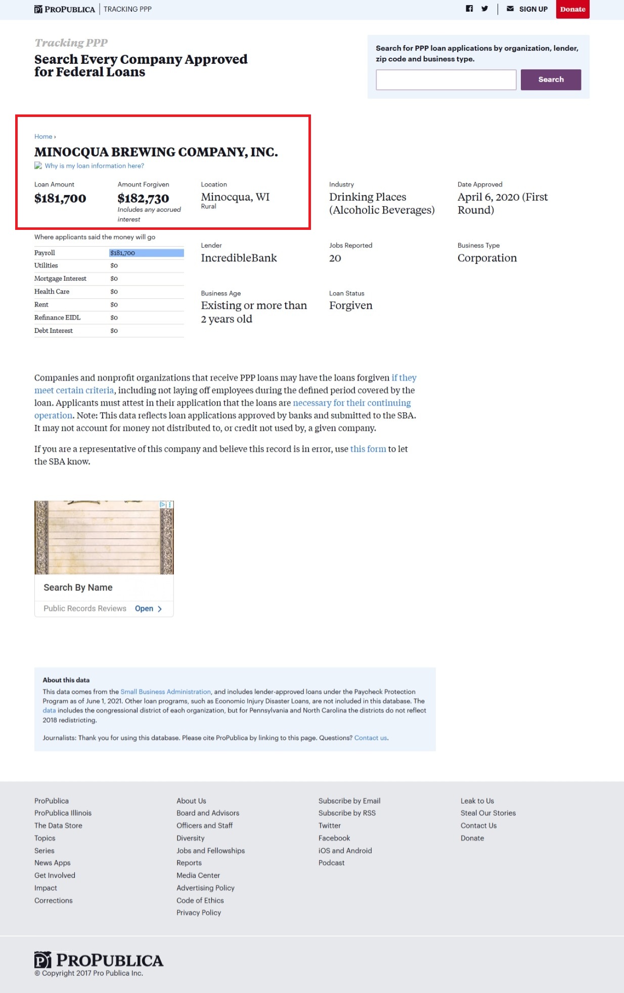Click the purple Search button

tap(551, 80)
